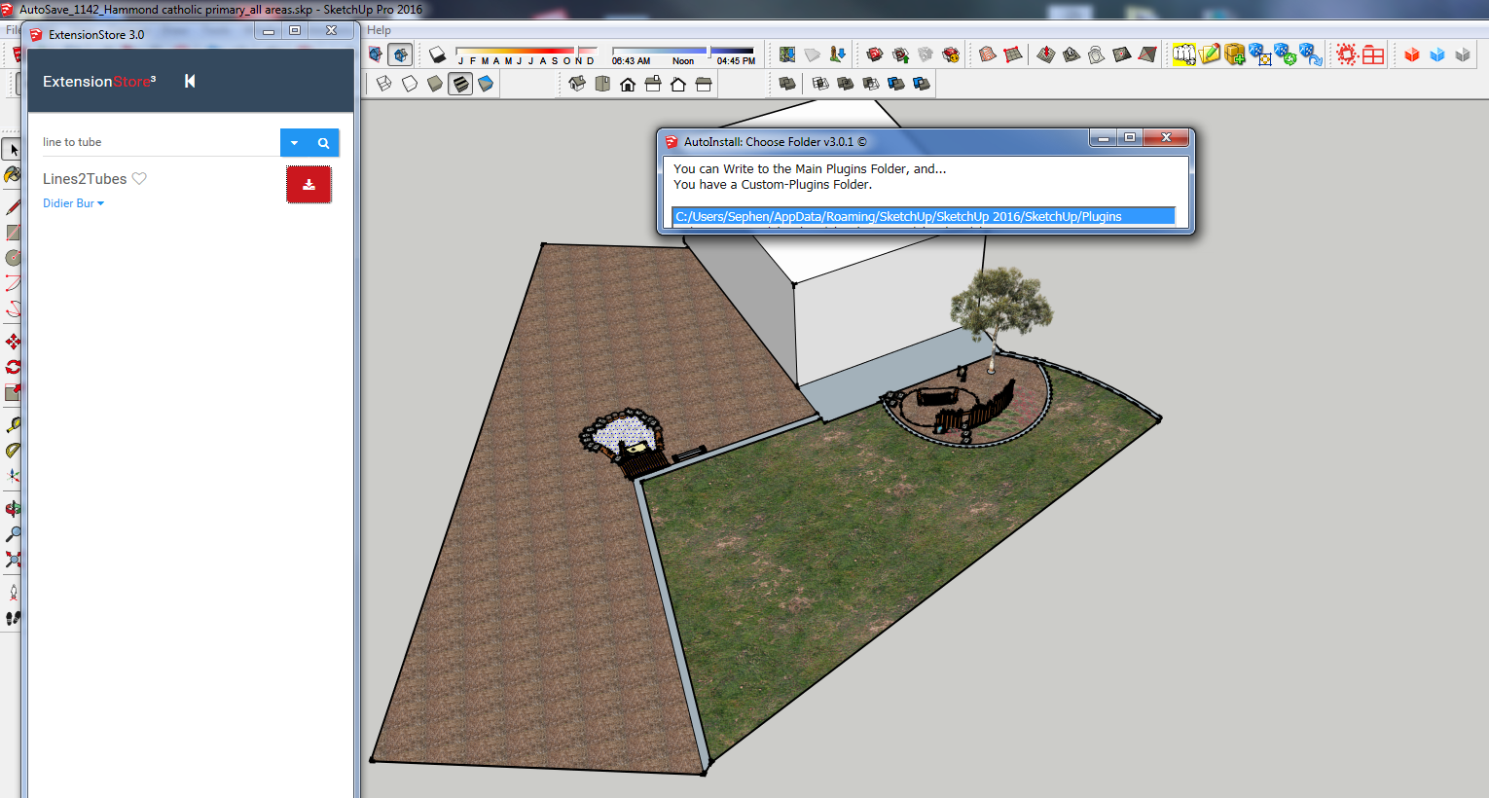Switch to Shaded style
The width and height of the screenshot is (1489, 798).
pos(435,84)
